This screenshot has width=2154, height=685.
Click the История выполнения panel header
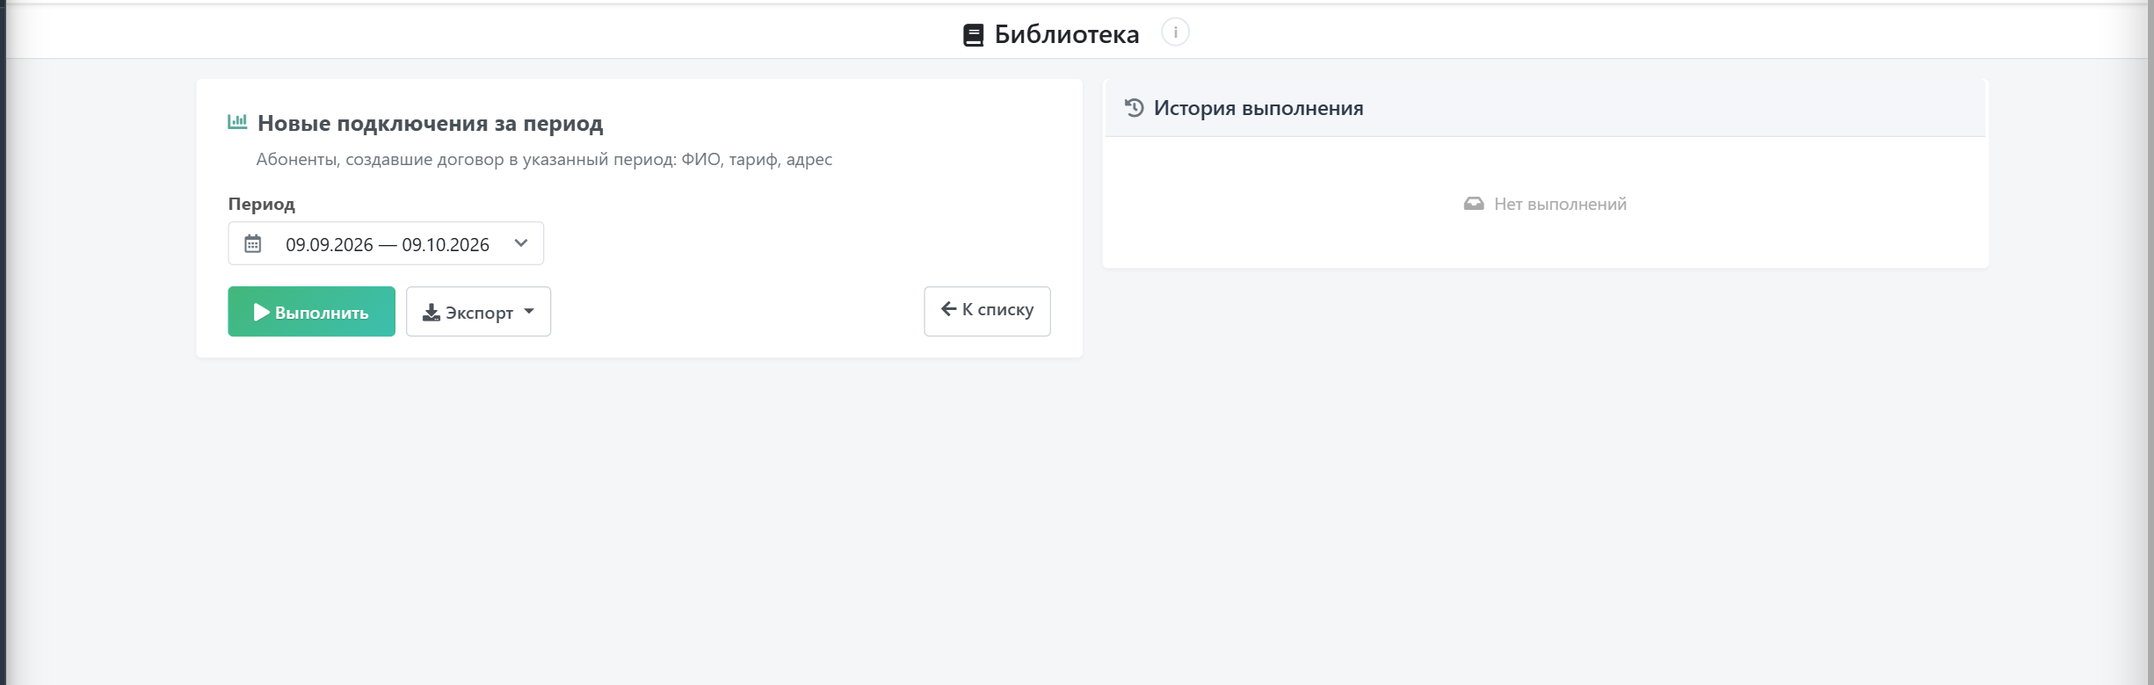point(1545,108)
